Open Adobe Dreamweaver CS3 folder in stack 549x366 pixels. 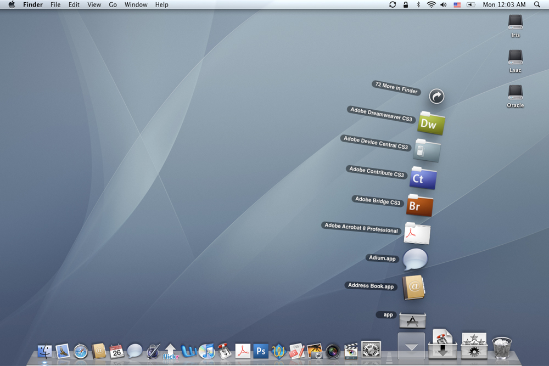pos(431,123)
